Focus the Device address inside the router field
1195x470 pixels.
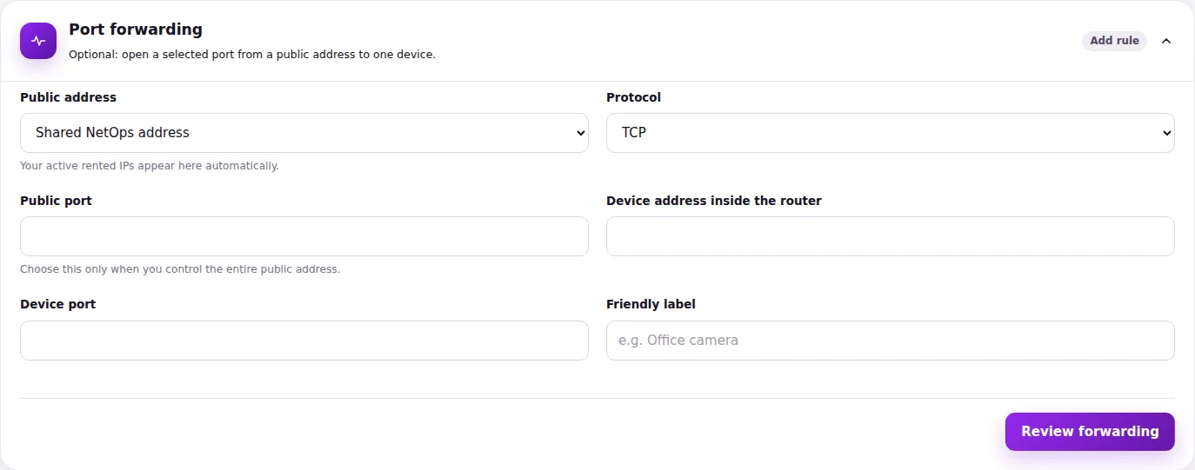pos(891,236)
